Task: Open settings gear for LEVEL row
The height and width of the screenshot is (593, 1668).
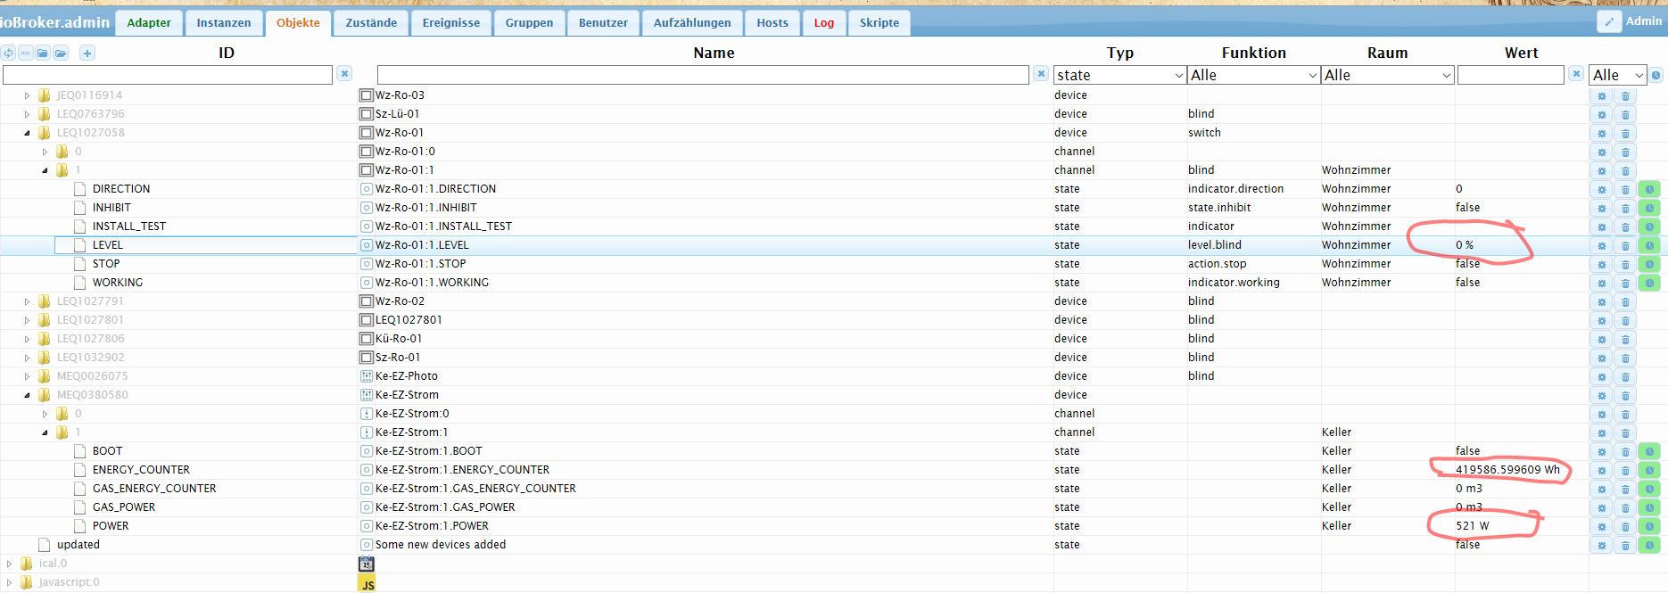Action: (x=1601, y=245)
